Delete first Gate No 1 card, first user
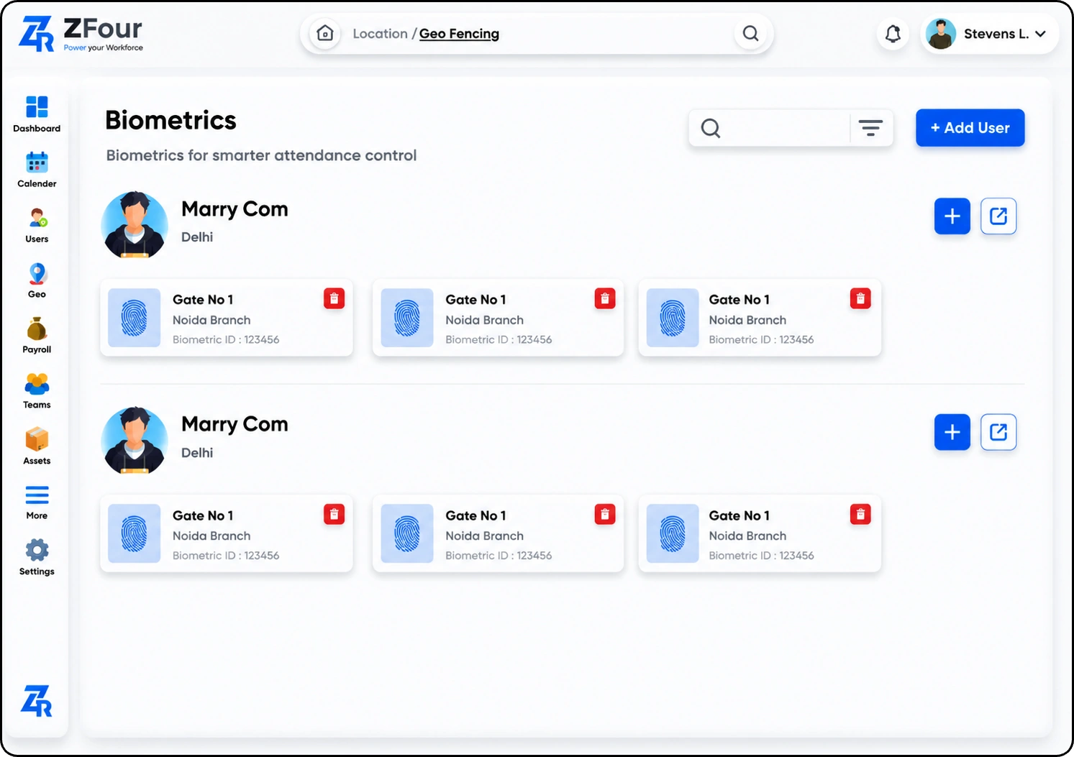Viewport: 1074px width, 757px height. (x=334, y=298)
